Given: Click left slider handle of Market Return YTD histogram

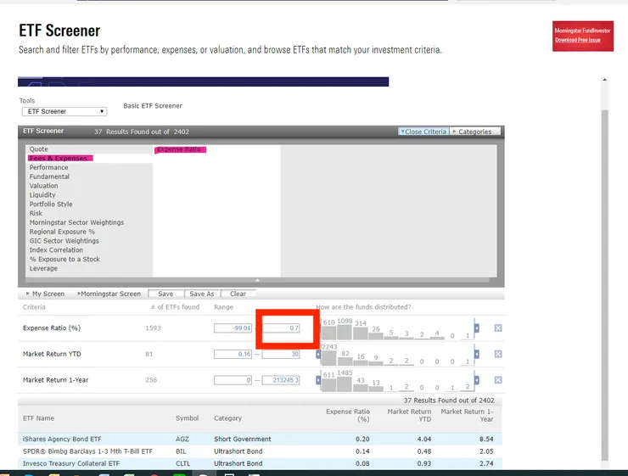Looking at the screenshot, I should tap(318, 355).
